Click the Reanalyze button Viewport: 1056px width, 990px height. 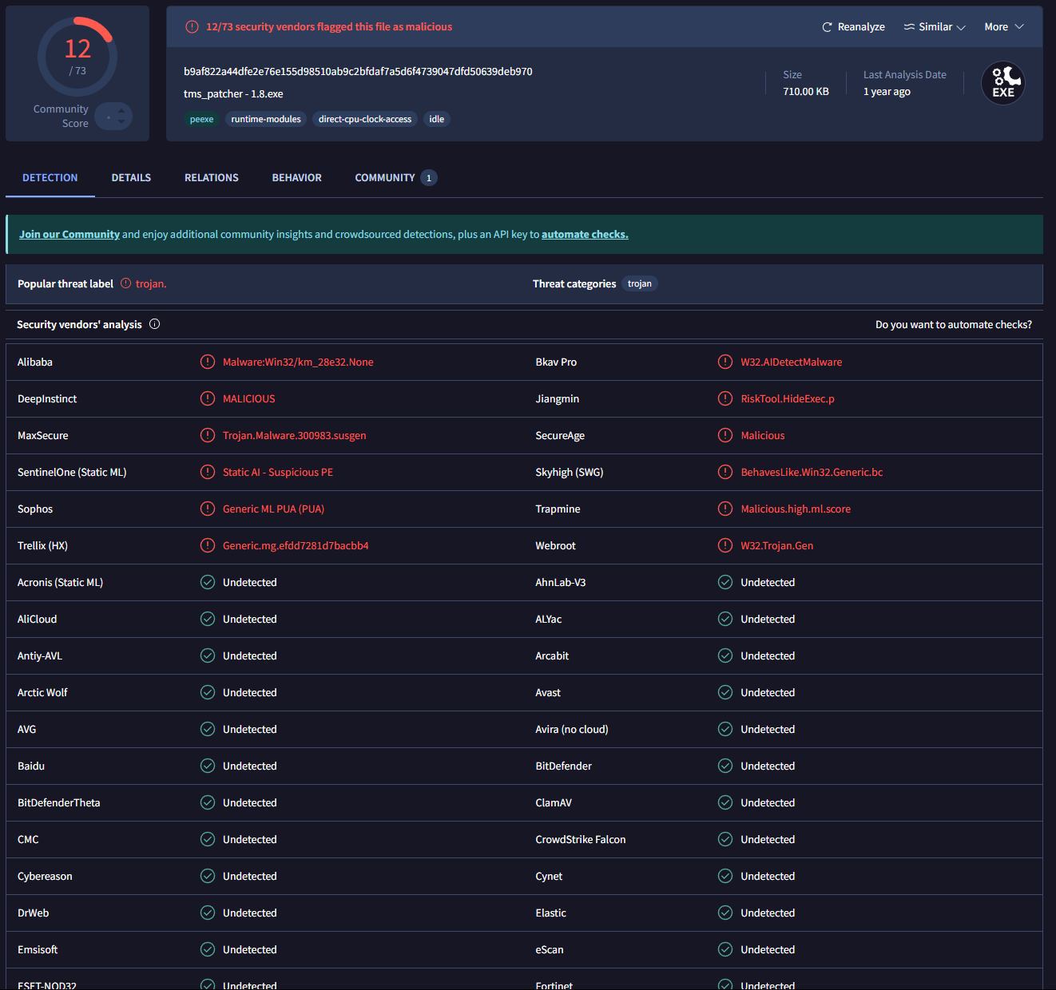(x=853, y=27)
